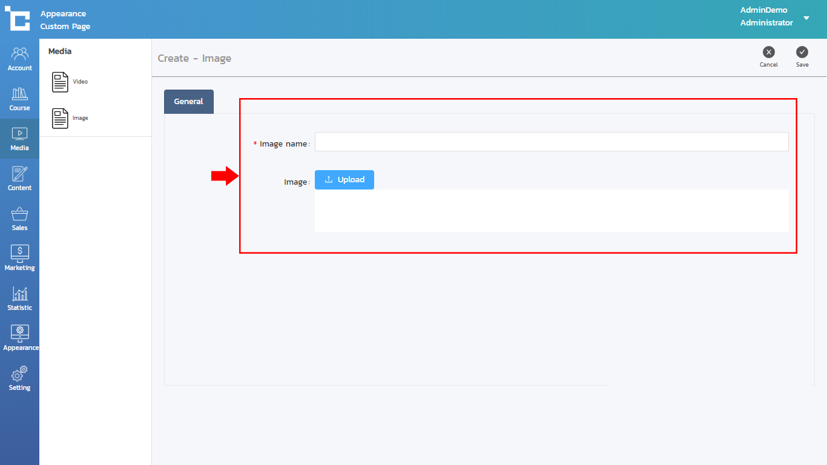This screenshot has height=465, width=827.
Task: Expand the AdminDemo user dropdown arrow
Action: coord(806,18)
